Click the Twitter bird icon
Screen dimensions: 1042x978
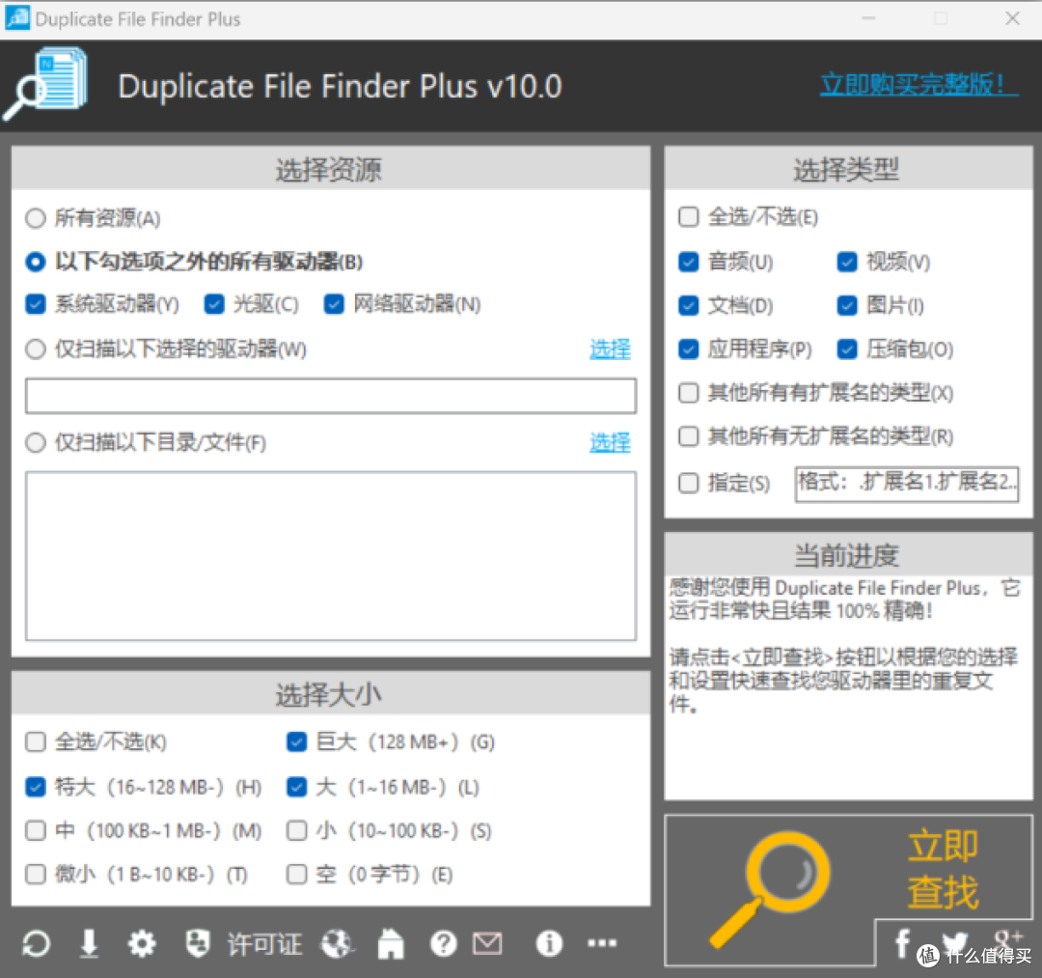[955, 943]
